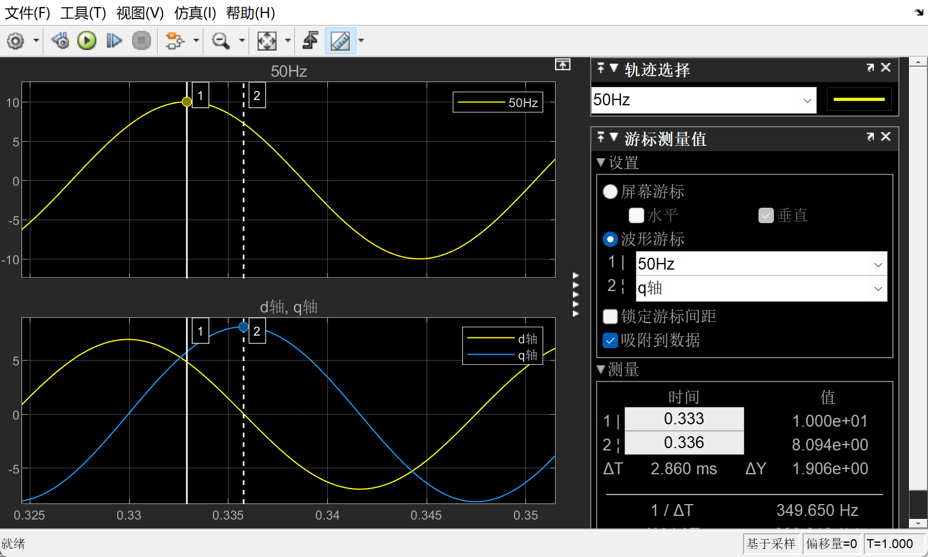
Task: Open the 仿真(I) menu
Action: [195, 12]
